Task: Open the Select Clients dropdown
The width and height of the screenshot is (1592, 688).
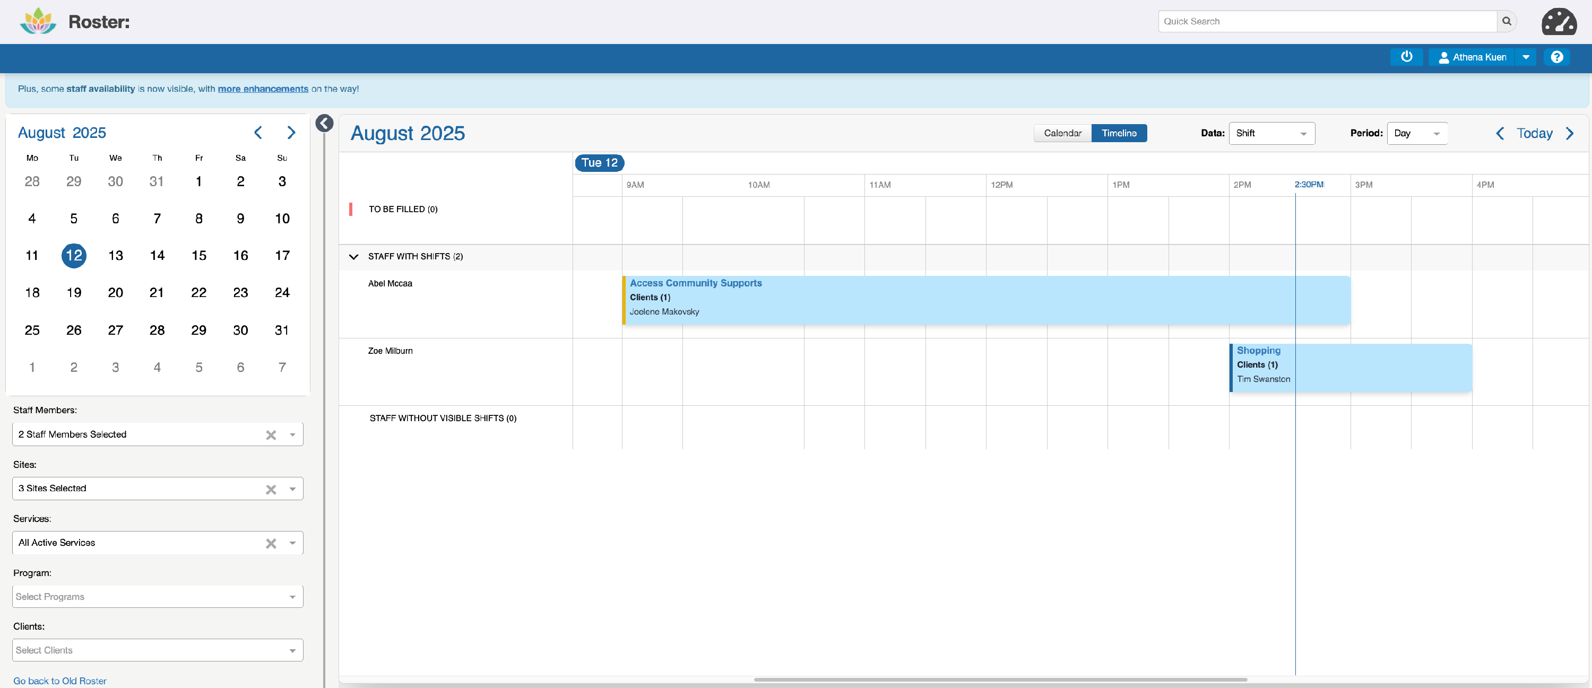Action: pyautogui.click(x=158, y=650)
